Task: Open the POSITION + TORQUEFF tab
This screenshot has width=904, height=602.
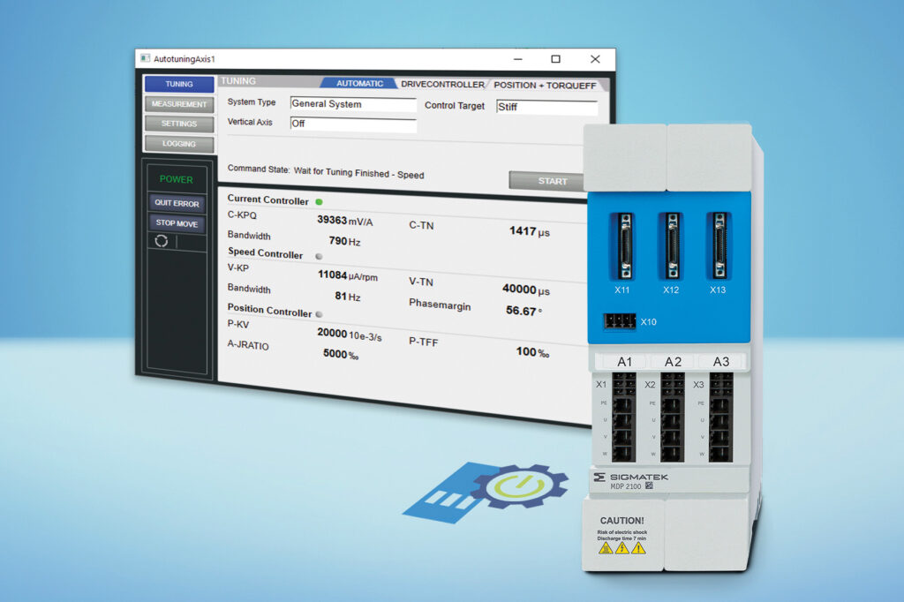Action: pyautogui.click(x=544, y=86)
